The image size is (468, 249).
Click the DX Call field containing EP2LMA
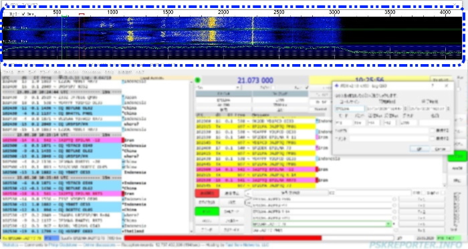223,100
